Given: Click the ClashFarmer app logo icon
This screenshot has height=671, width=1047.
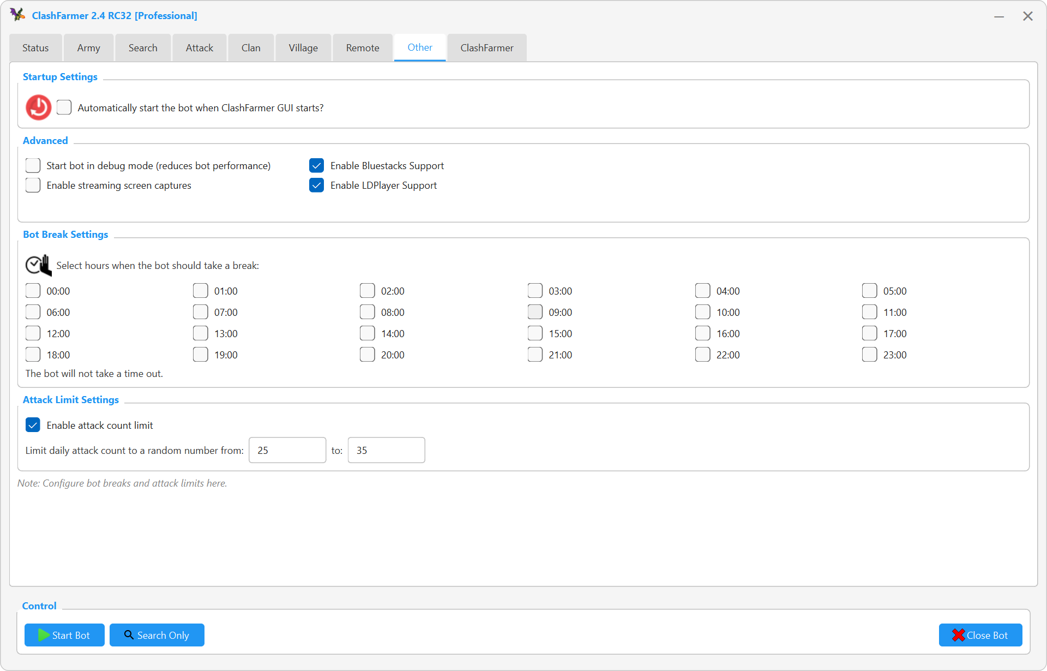Looking at the screenshot, I should point(17,15).
